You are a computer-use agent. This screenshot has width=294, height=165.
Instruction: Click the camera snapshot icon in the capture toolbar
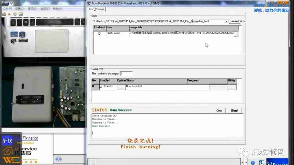pyautogui.click(x=4, y=14)
